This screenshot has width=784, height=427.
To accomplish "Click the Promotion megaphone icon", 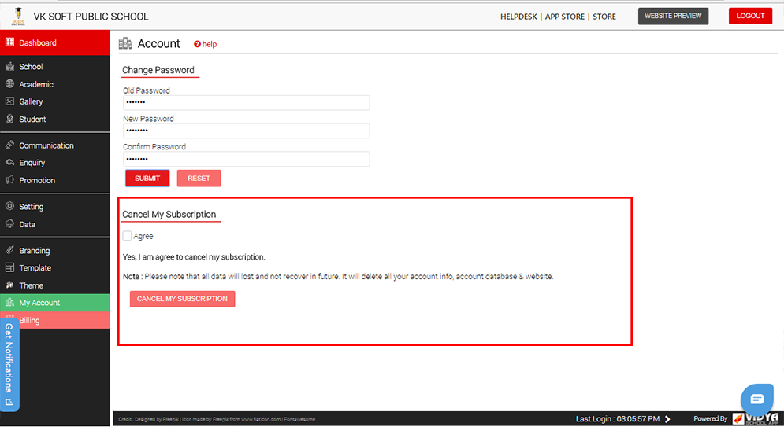I will (x=9, y=180).
